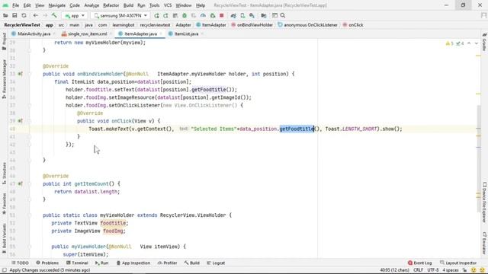Open the Layout Inspector panel
The width and height of the screenshot is (488, 274).
click(x=458, y=263)
